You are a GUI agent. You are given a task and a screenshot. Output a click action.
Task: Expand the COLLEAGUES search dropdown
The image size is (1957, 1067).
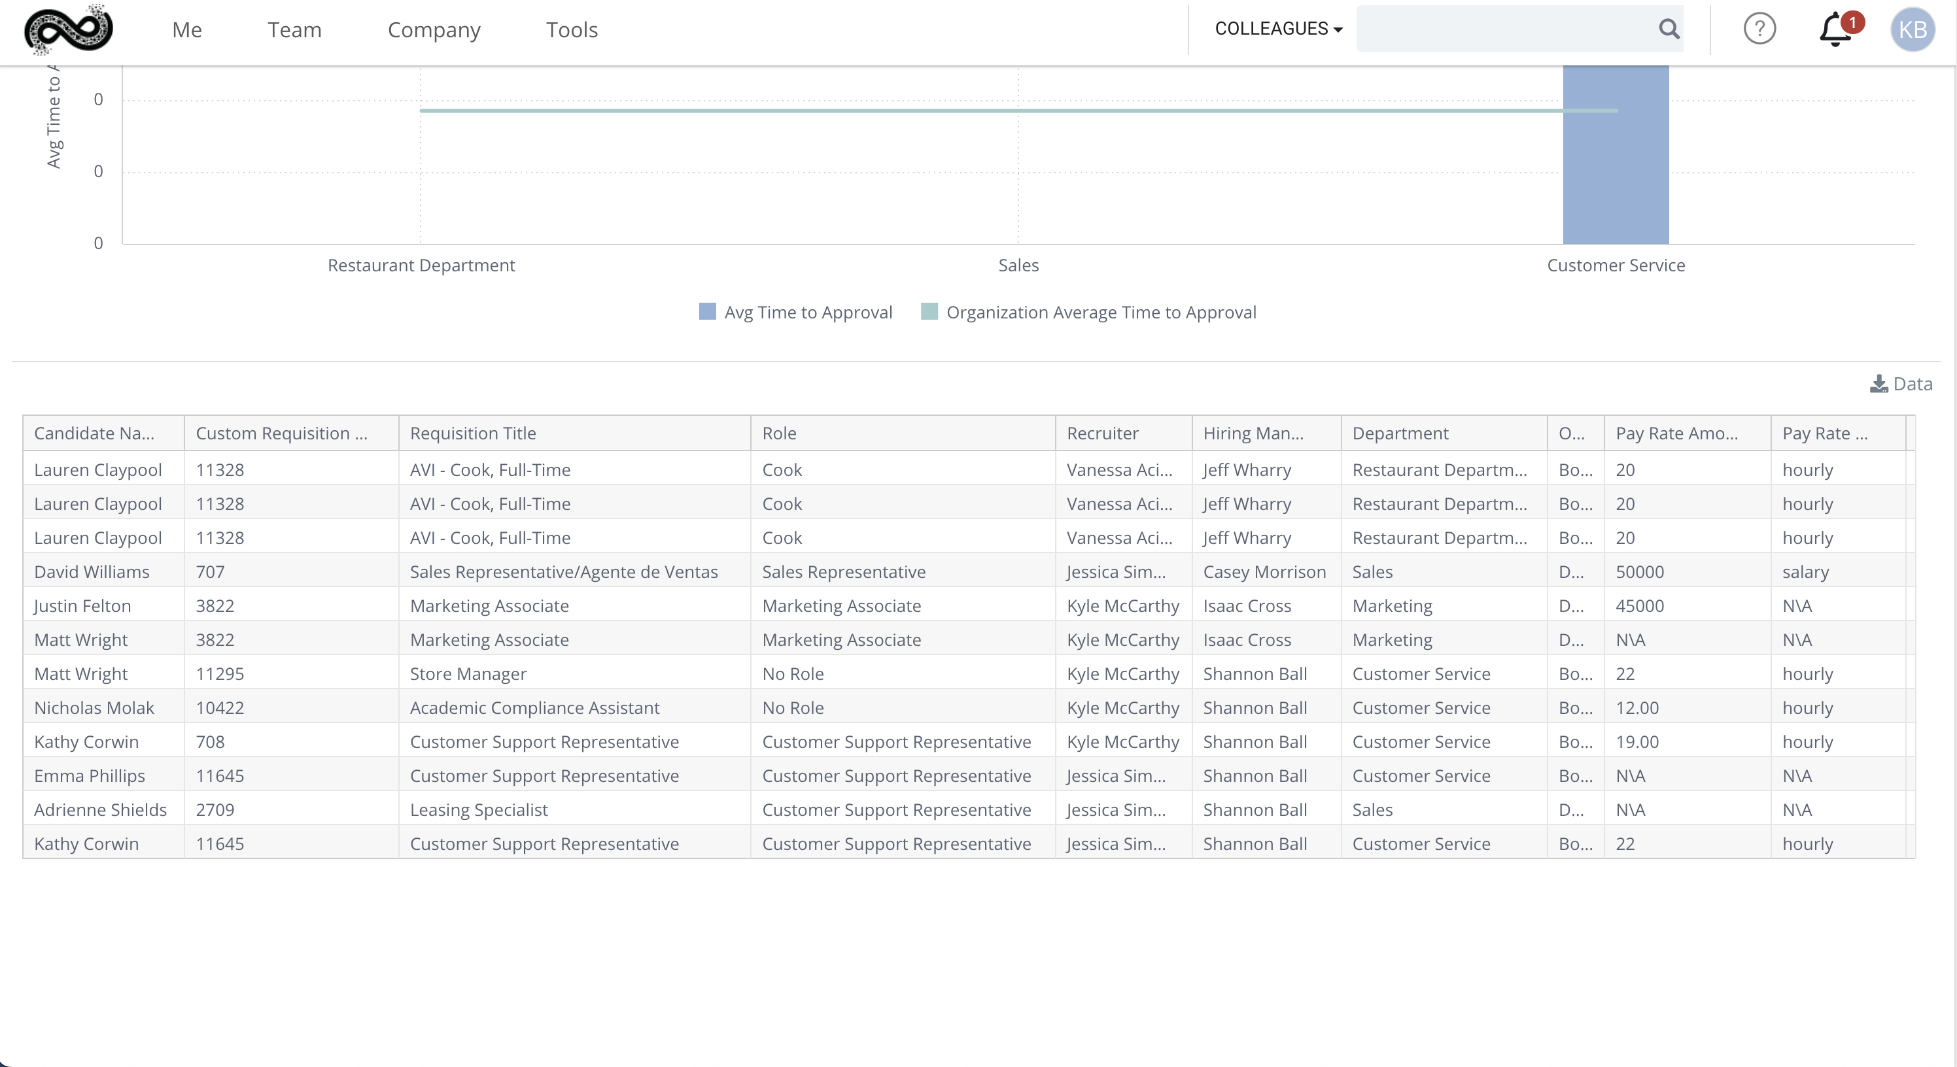click(x=1279, y=29)
